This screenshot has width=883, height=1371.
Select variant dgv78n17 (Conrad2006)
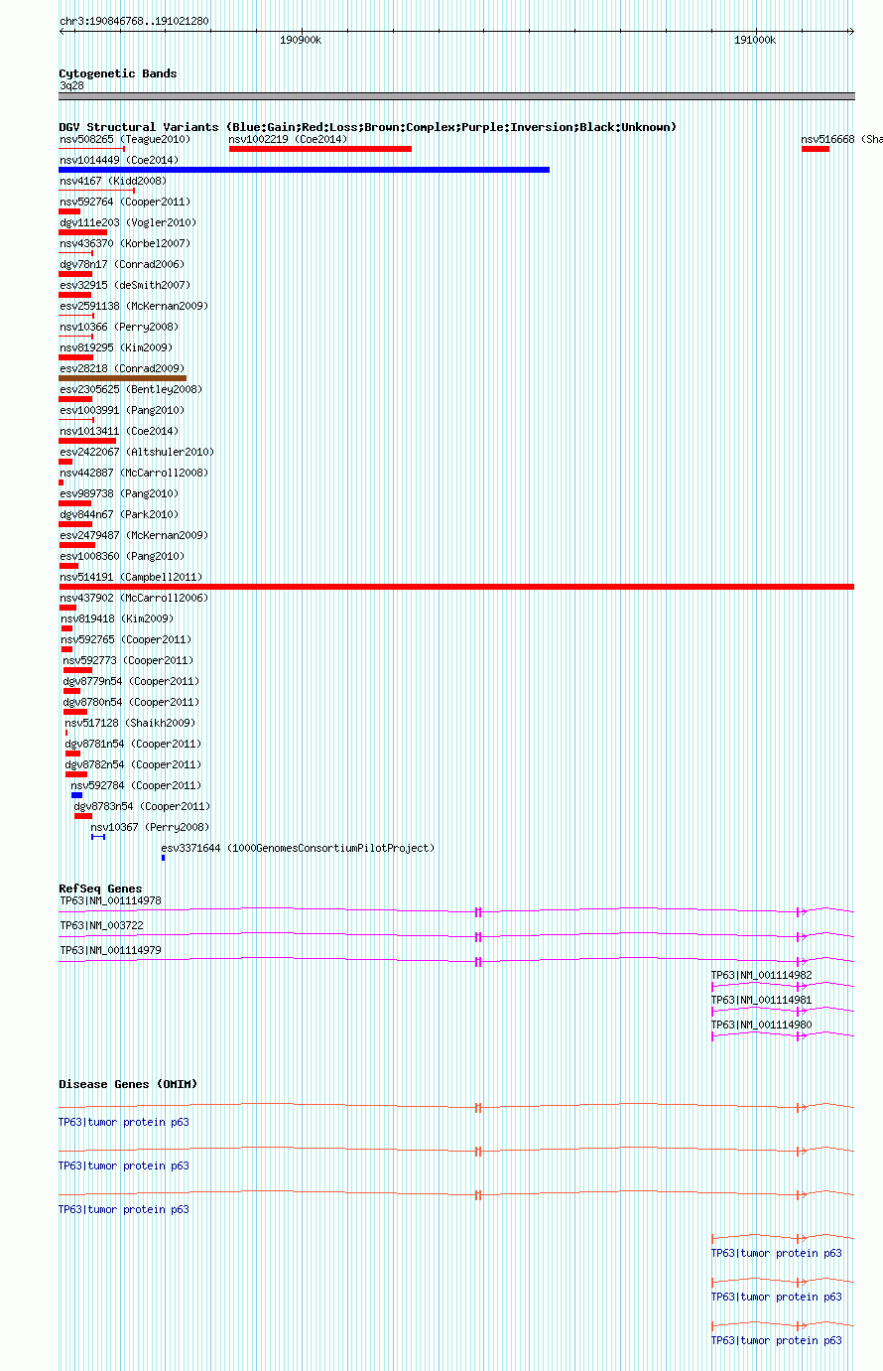[x=122, y=264]
